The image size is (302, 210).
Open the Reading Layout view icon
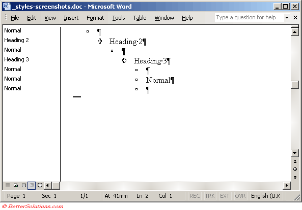pos(40,186)
